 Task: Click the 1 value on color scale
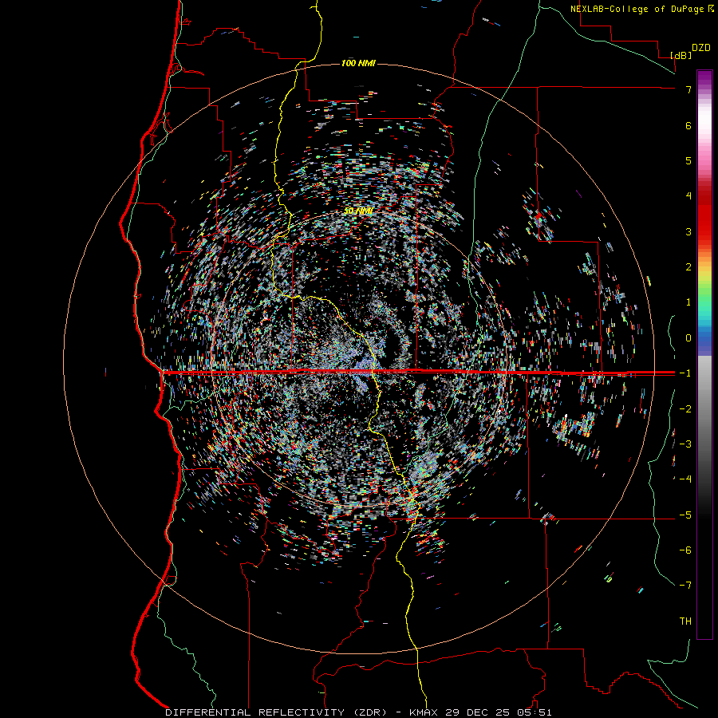tap(688, 302)
